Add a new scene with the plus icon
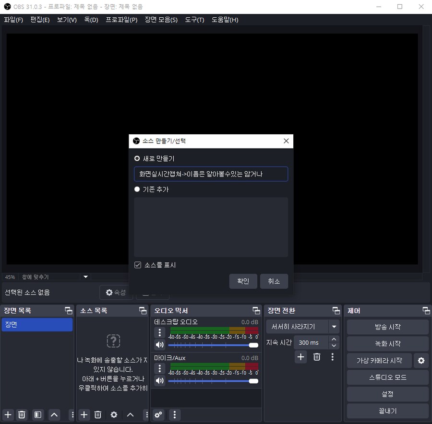The height and width of the screenshot is (424, 432). 8,414
